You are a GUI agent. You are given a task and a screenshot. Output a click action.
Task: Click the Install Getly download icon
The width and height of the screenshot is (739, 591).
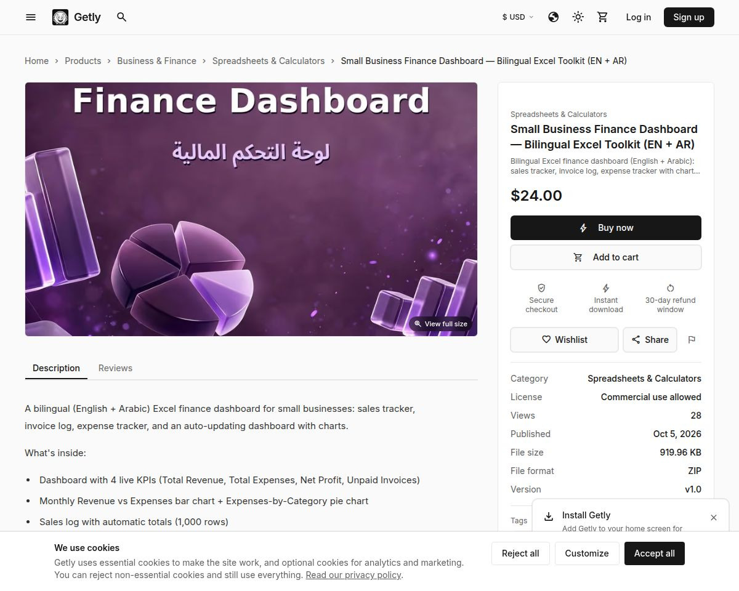click(x=548, y=517)
